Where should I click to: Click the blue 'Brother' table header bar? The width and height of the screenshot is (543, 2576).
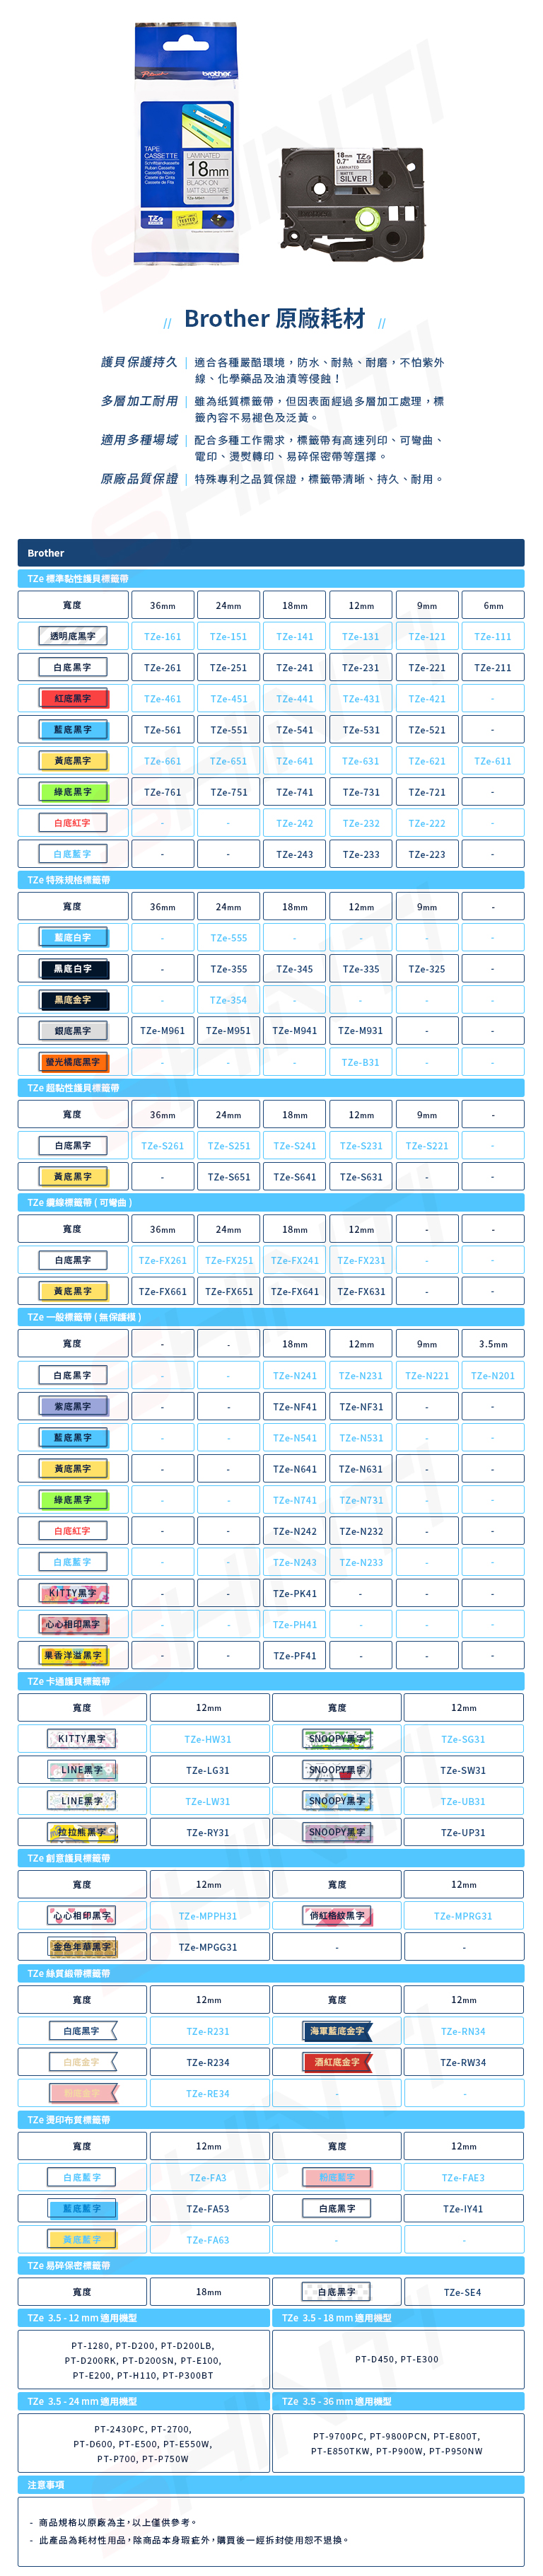[x=271, y=553]
